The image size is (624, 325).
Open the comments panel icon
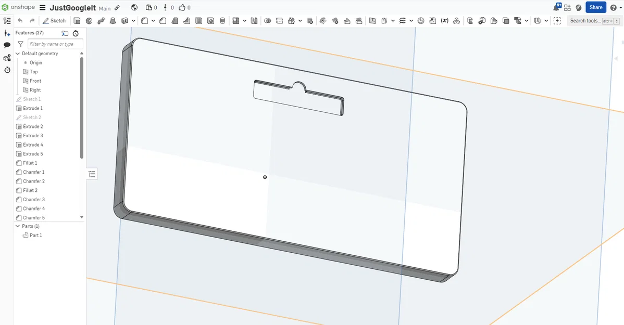7,45
